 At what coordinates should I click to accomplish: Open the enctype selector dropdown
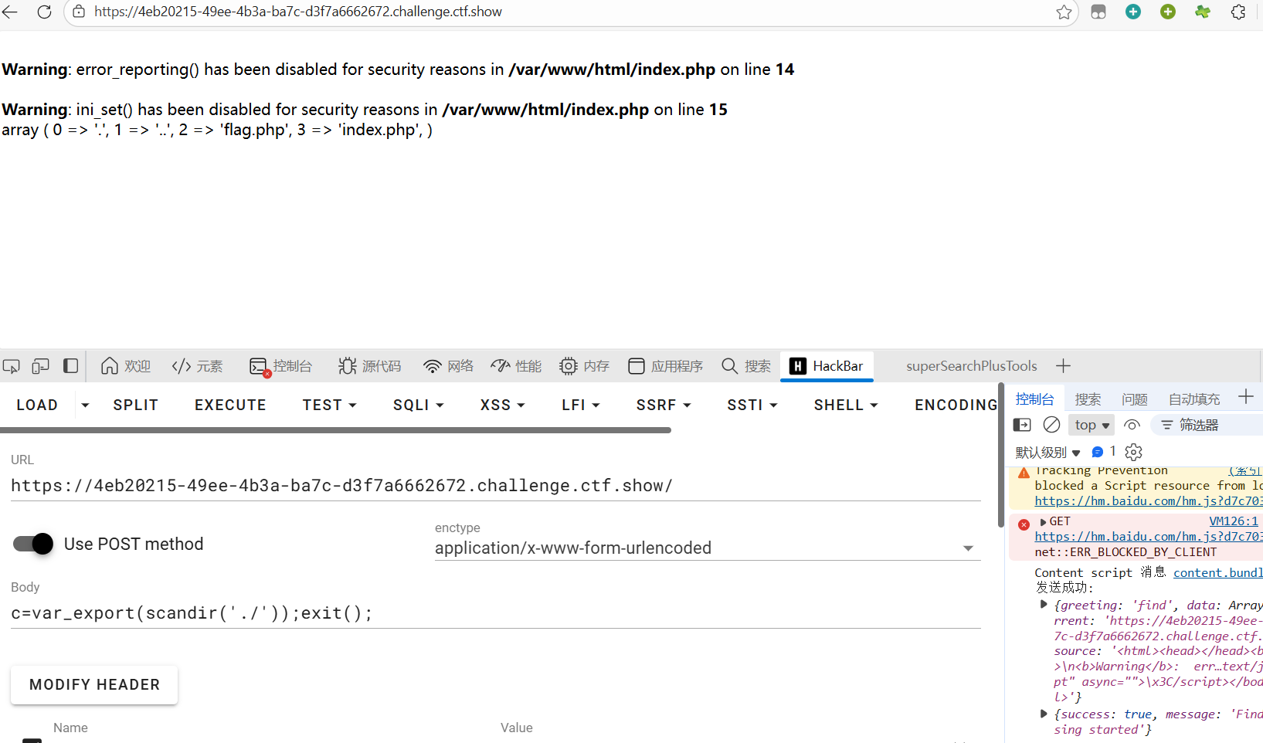[708, 548]
